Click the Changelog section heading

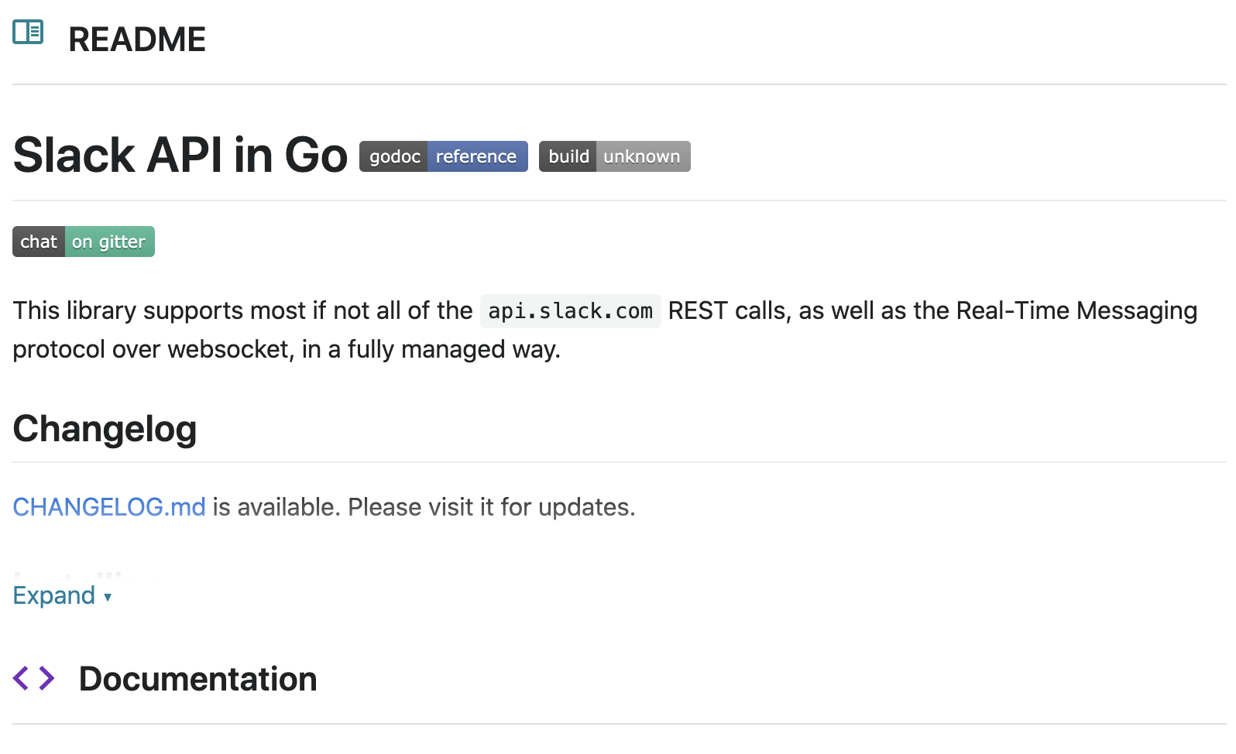105,429
